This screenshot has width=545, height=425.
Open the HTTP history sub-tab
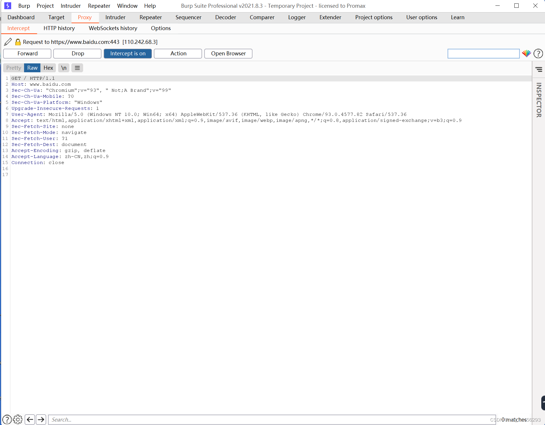[59, 28]
